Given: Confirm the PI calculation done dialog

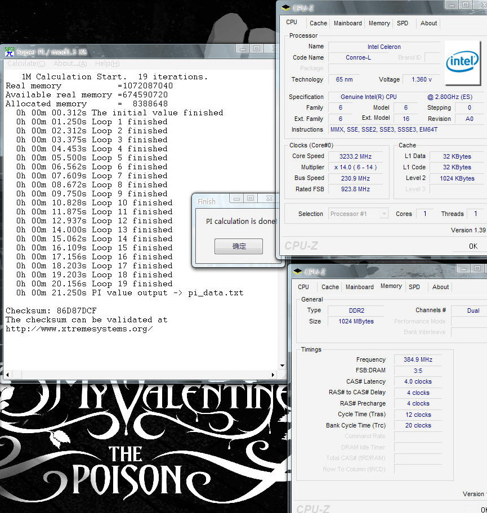Looking at the screenshot, I should (x=239, y=246).
